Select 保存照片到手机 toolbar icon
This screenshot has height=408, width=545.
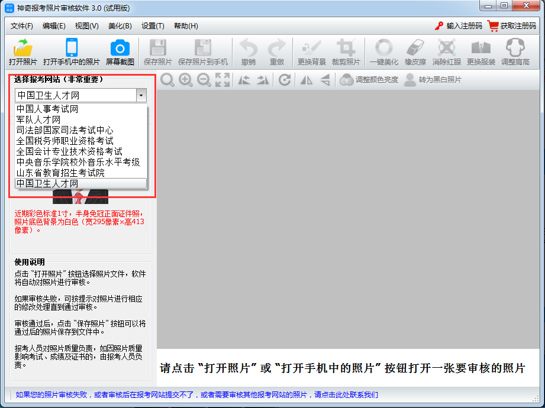203,47
